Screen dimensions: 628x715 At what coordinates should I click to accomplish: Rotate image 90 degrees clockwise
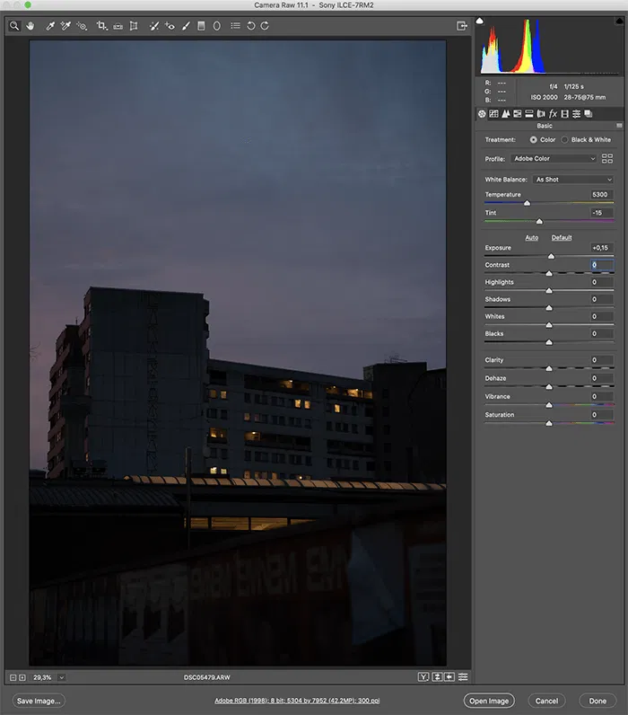pos(265,26)
